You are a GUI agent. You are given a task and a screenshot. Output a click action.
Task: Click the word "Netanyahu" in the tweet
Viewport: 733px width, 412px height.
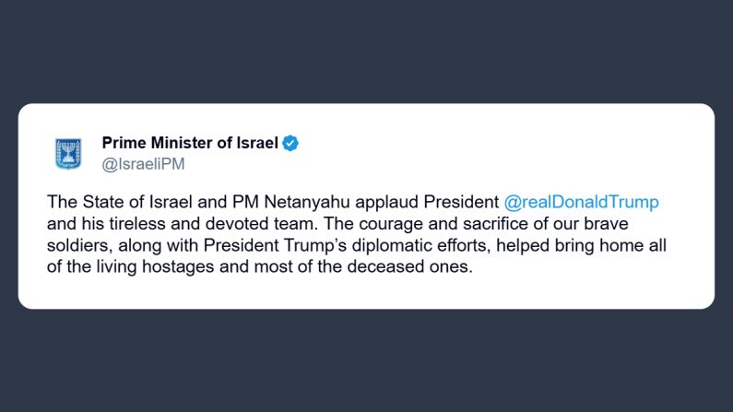coord(313,202)
